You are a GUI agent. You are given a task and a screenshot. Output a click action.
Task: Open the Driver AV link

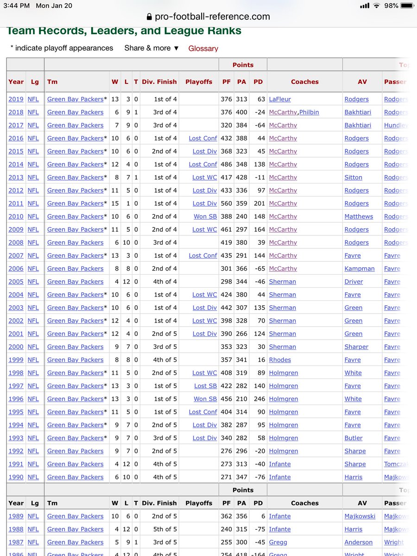[x=354, y=282]
